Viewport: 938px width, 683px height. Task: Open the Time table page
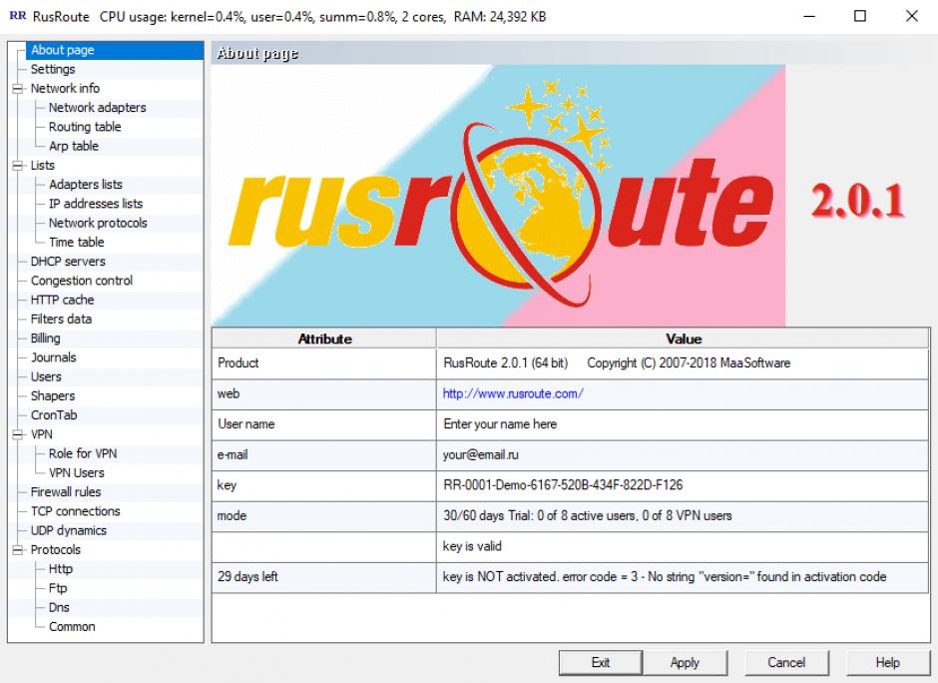coord(76,242)
